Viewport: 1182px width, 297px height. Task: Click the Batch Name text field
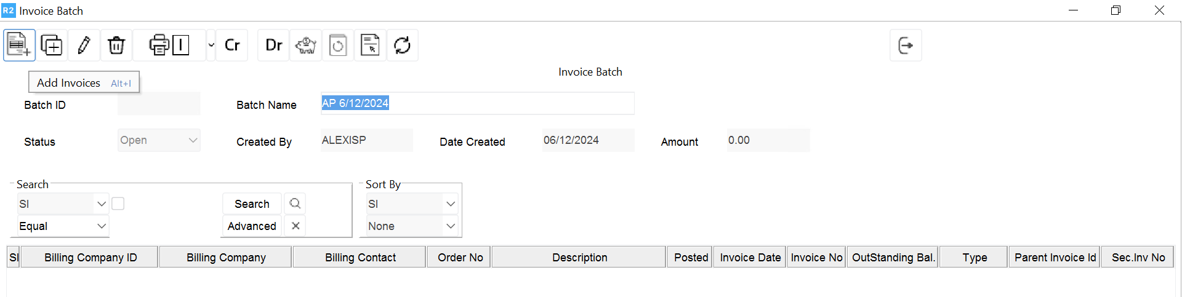click(x=477, y=103)
